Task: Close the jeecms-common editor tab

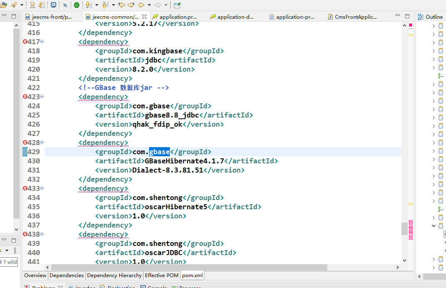Action: click(x=145, y=17)
